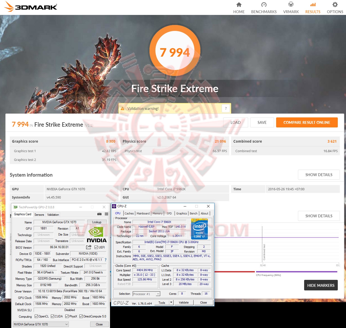Click the BIOS export share icon in GPU-Z
The height and width of the screenshot is (328, 346).
pyautogui.click(x=89, y=247)
